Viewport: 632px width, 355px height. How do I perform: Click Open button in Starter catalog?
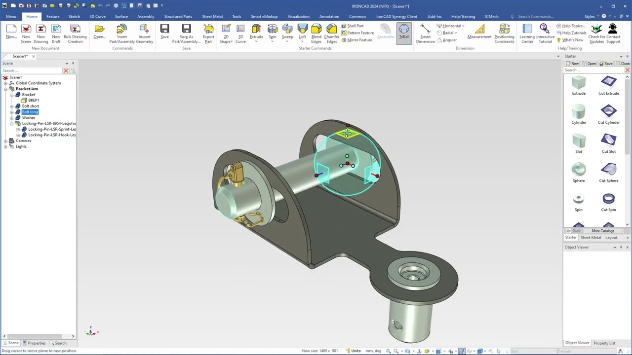pos(590,64)
